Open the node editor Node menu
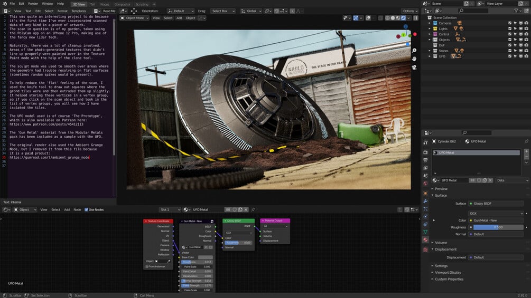Viewport: 531px width, 298px height. pos(77,210)
